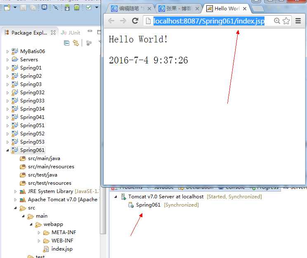Click the webapp folder icon
The width and height of the screenshot is (307, 258).
click(38, 225)
